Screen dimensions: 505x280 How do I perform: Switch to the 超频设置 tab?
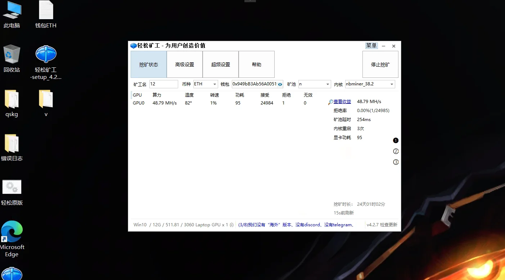click(x=221, y=65)
